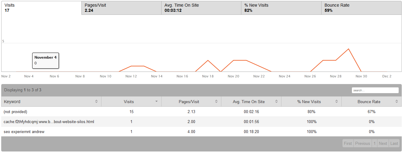The height and width of the screenshot is (153, 402).
Task: Select the Avg. Time On Site tab
Action: pyautogui.click(x=201, y=8)
